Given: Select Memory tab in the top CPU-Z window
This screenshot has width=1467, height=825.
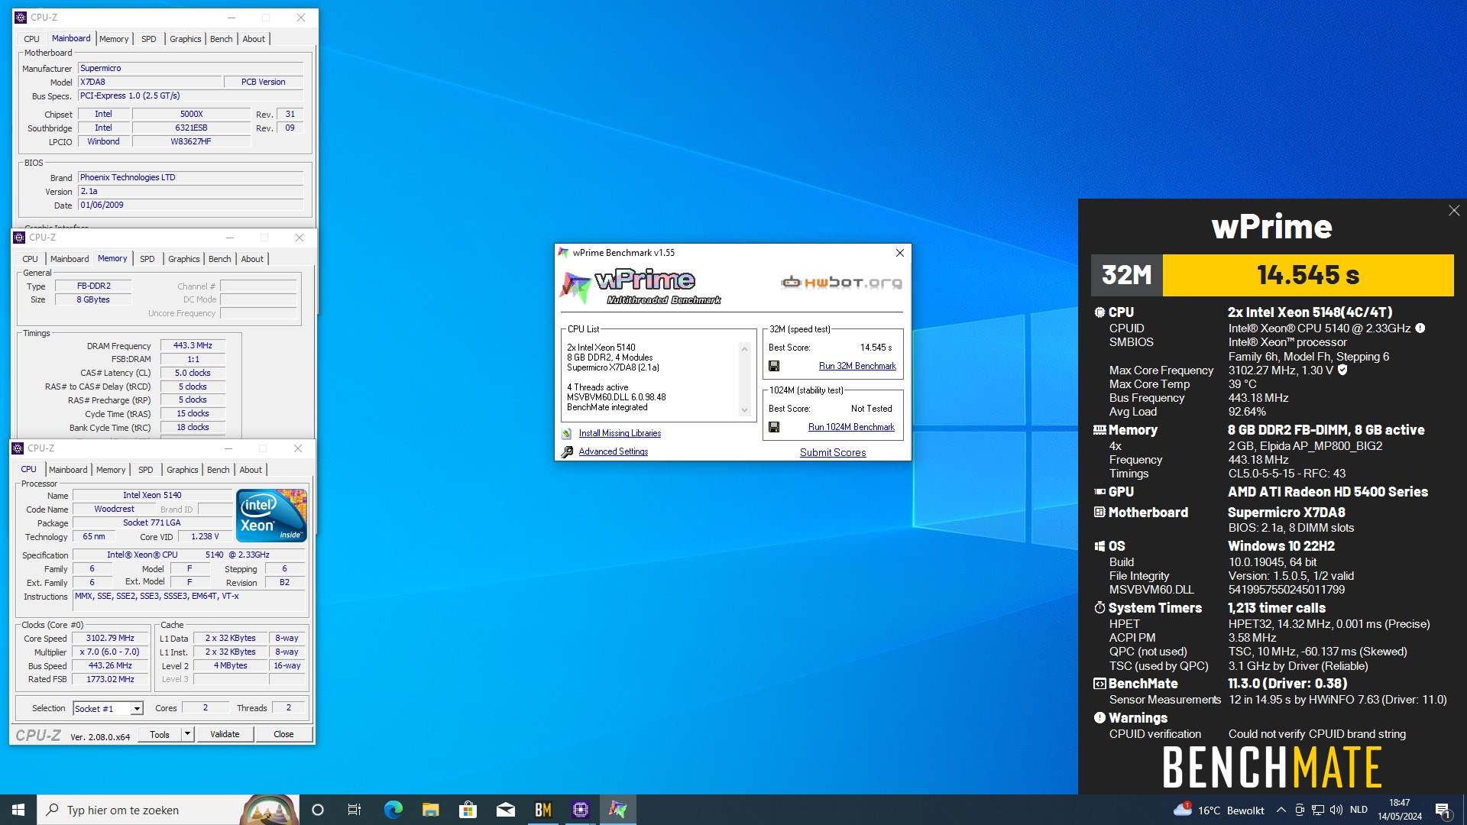Looking at the screenshot, I should pos(114,39).
